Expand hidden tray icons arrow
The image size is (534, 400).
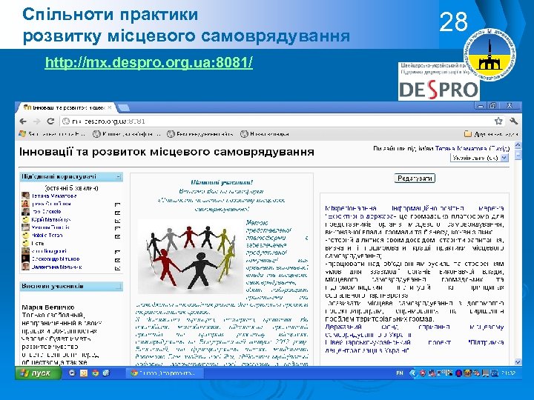coord(413,373)
